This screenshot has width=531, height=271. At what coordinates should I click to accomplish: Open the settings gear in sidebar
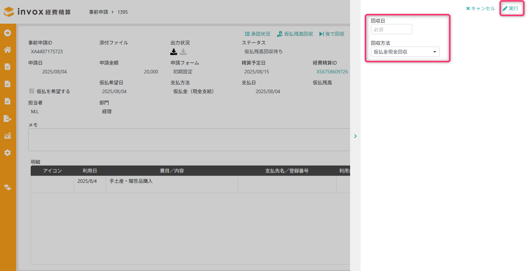[x=7, y=153]
